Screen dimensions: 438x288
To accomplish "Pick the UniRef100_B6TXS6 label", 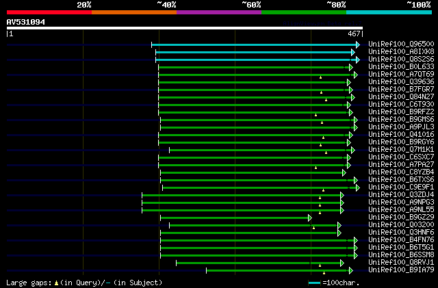I will point(401,180).
